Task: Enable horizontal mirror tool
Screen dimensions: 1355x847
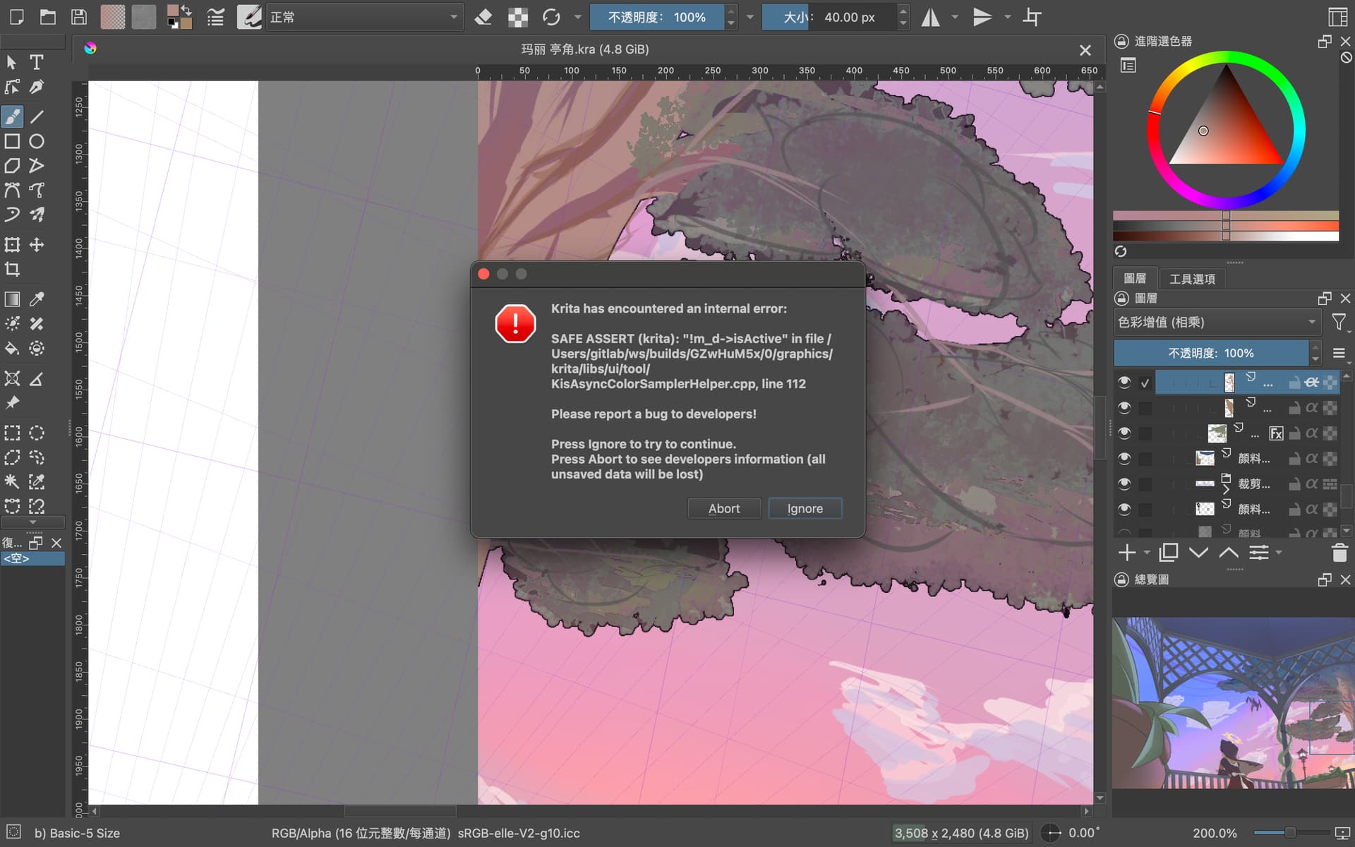Action: click(931, 17)
